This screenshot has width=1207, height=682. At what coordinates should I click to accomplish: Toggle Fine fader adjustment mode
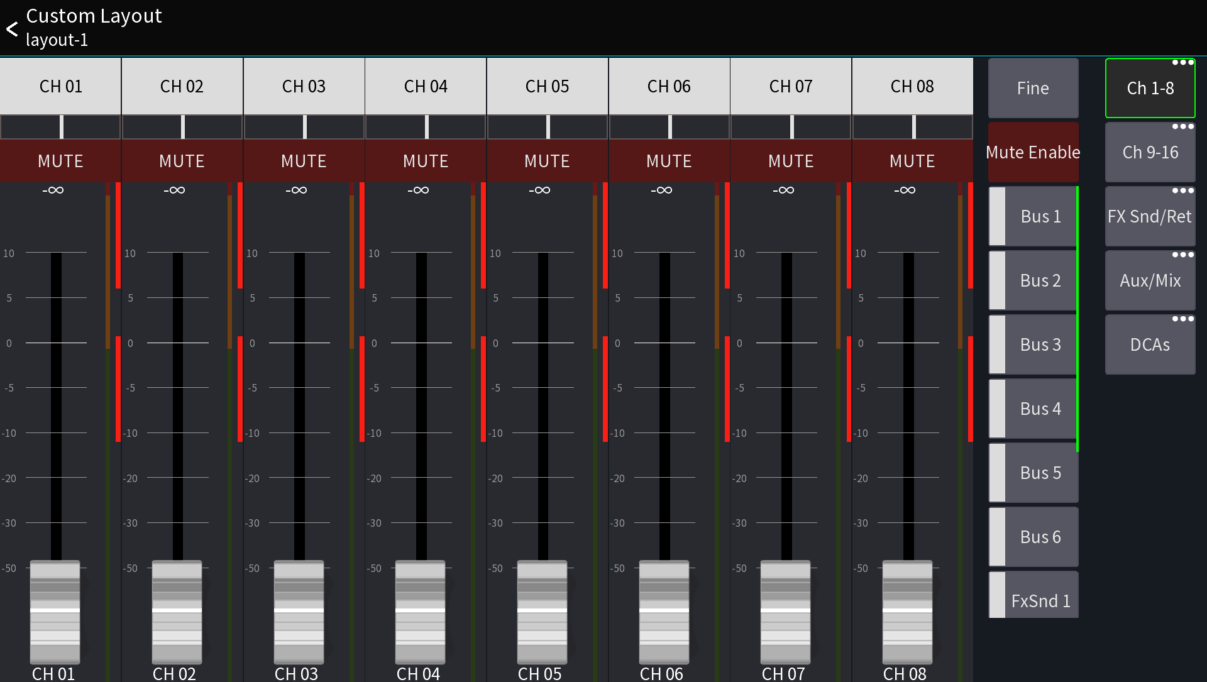(1033, 88)
